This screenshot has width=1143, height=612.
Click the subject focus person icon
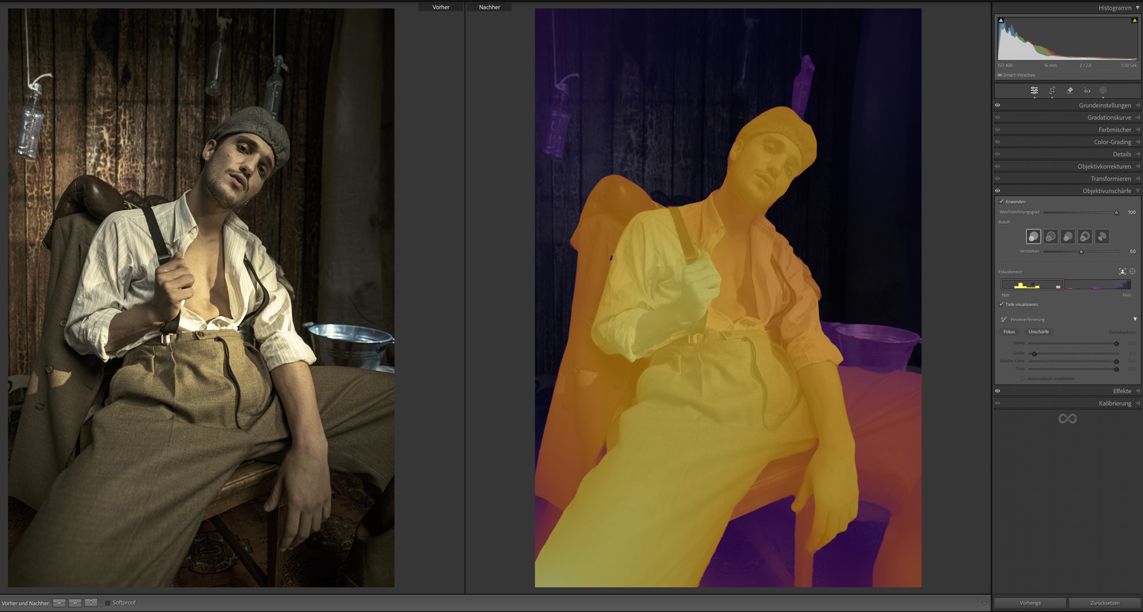click(x=1122, y=272)
